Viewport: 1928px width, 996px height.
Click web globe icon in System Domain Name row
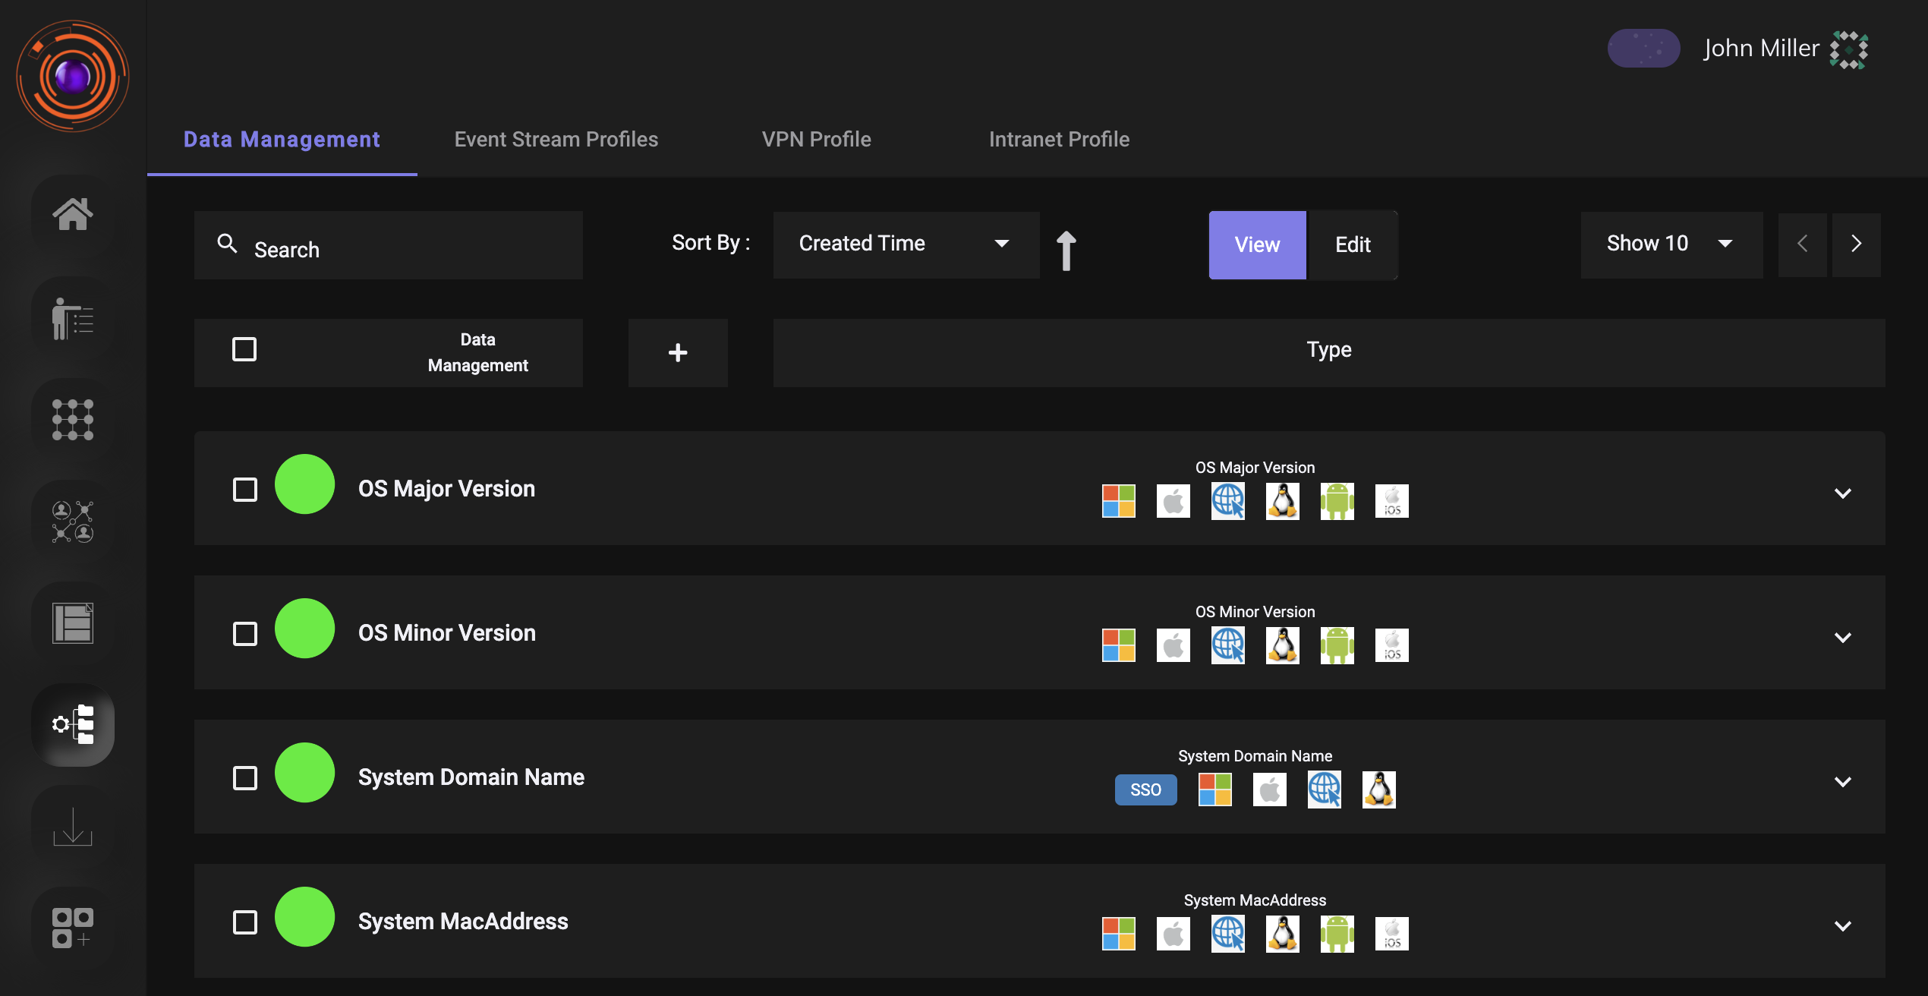coord(1325,790)
